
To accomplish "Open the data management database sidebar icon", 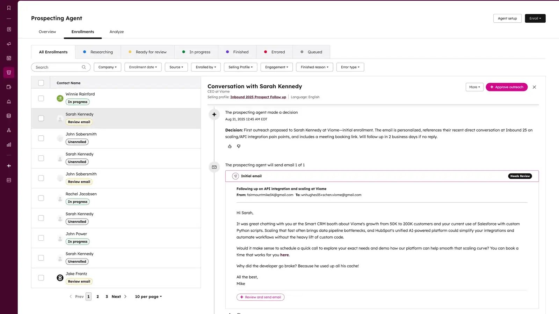I will tap(9, 116).
